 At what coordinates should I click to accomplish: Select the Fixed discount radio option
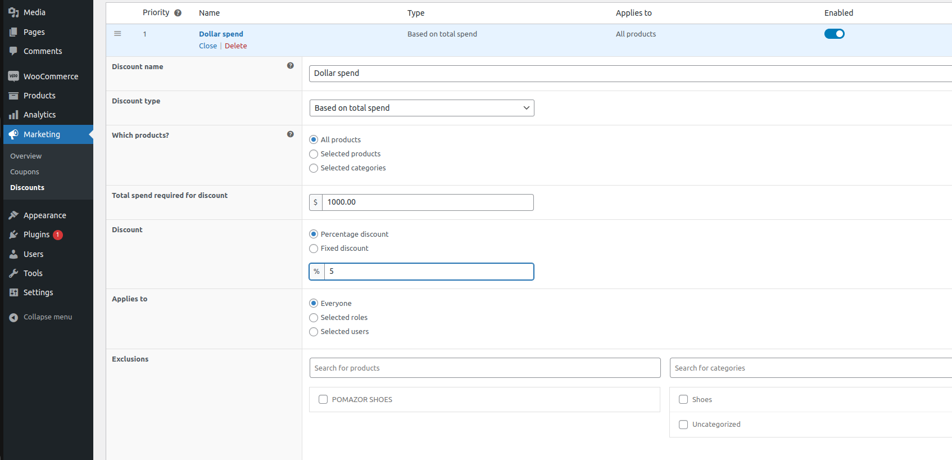click(314, 249)
